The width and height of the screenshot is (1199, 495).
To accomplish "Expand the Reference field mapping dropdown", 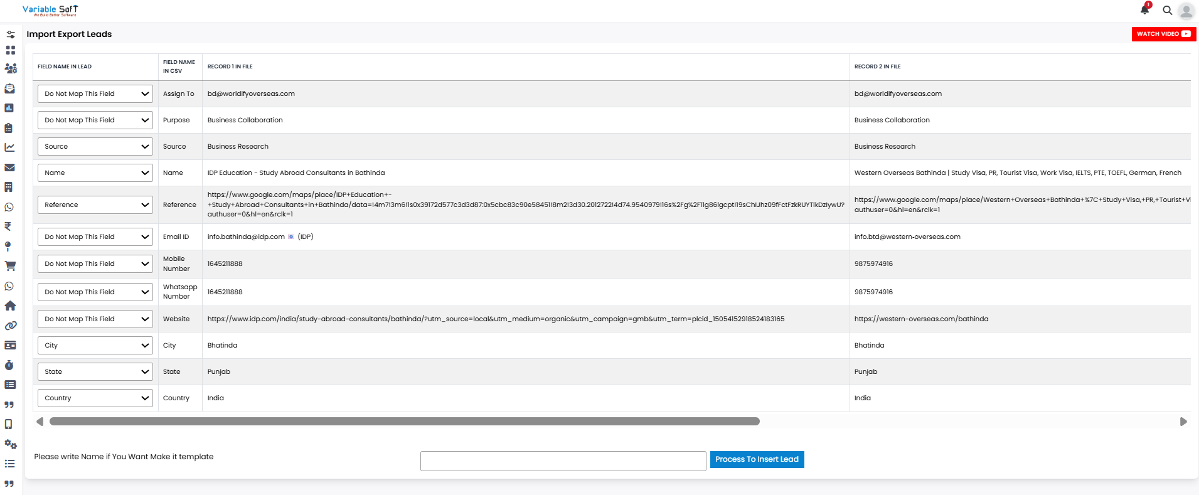I will pos(95,205).
